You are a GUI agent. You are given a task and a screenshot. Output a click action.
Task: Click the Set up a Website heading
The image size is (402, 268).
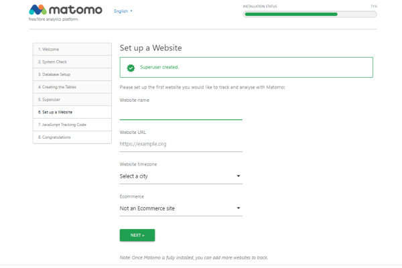pos(151,49)
